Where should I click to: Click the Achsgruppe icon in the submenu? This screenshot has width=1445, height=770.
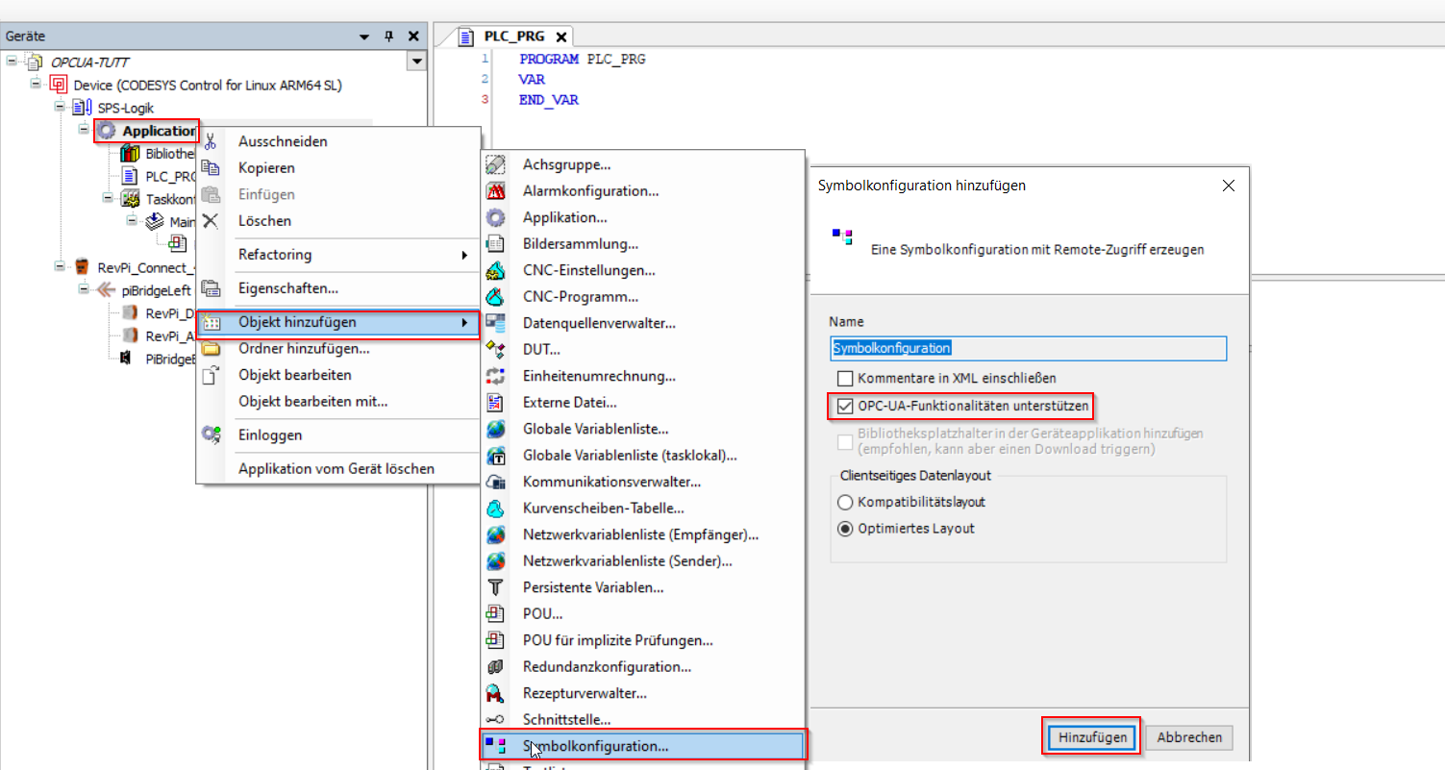tap(496, 164)
